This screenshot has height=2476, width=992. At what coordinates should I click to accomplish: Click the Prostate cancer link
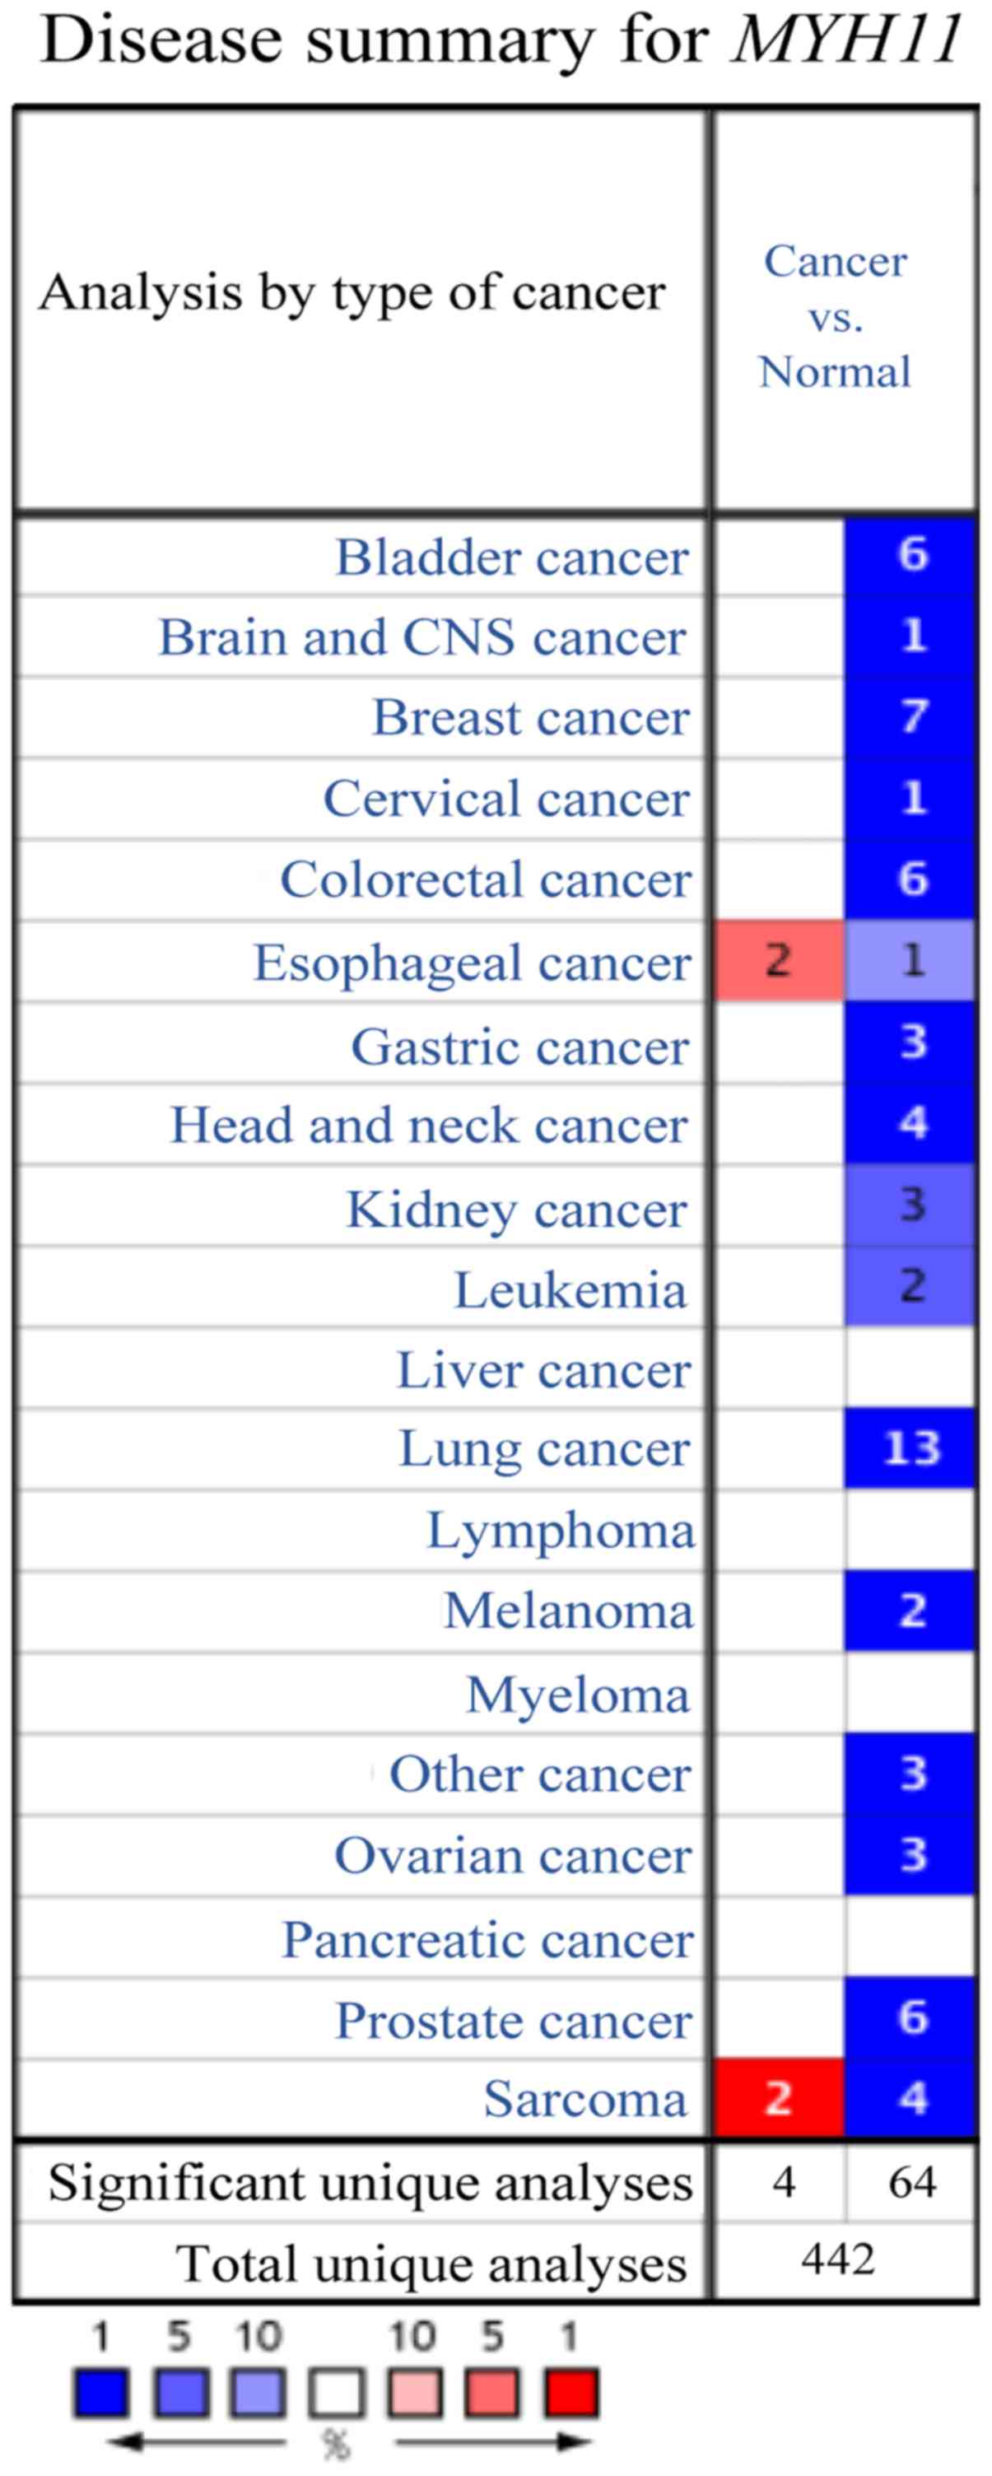(x=514, y=2020)
